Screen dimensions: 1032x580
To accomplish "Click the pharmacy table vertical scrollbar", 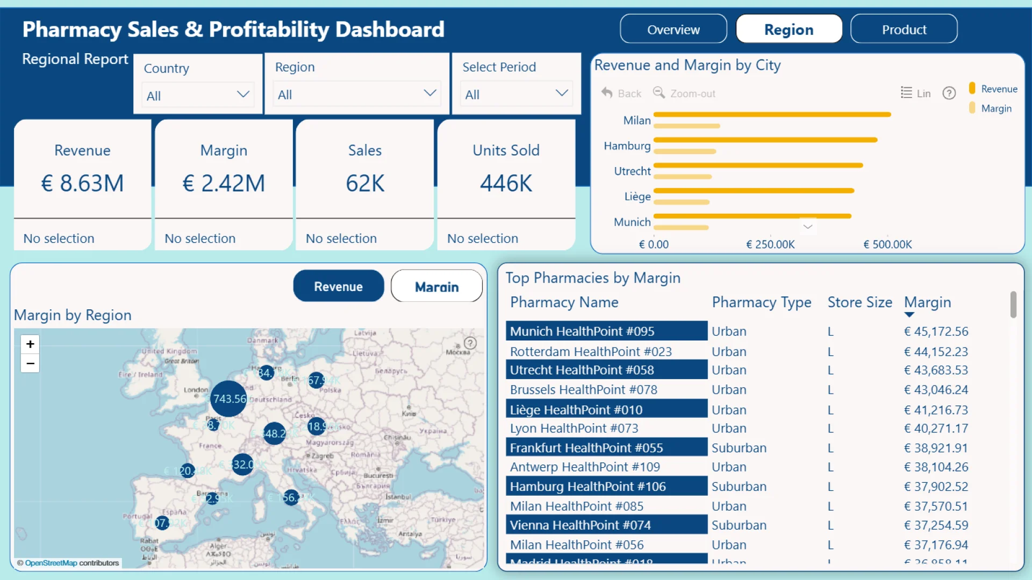I will 1013,305.
